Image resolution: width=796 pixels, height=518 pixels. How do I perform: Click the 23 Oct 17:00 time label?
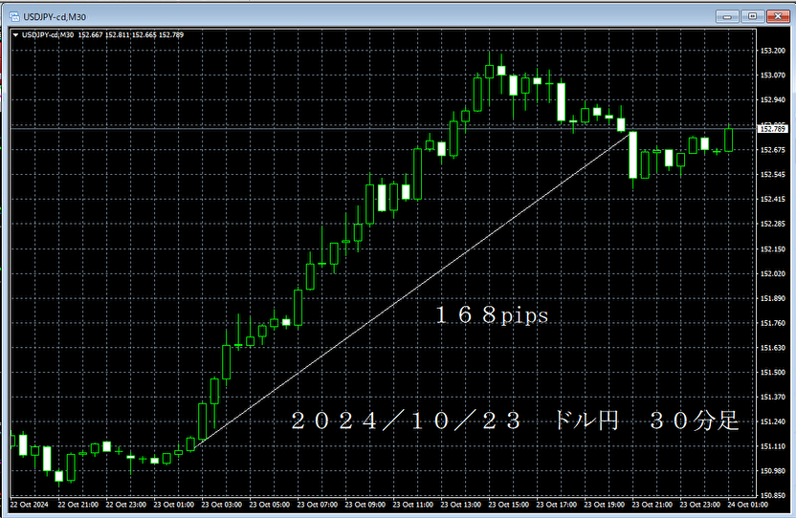click(x=557, y=505)
